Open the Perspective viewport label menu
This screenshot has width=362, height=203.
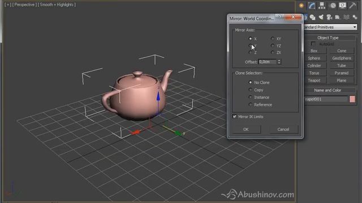pos(24,5)
